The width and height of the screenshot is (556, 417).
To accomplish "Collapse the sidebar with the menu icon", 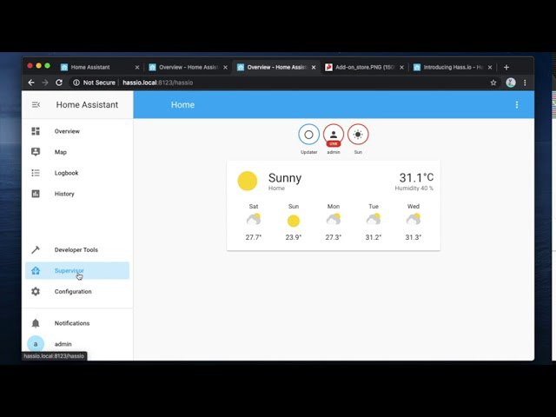I will [x=36, y=104].
